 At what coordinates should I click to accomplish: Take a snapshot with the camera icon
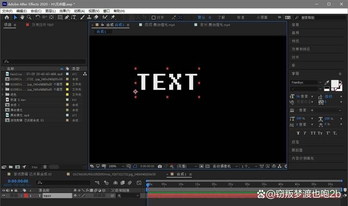tap(160, 166)
